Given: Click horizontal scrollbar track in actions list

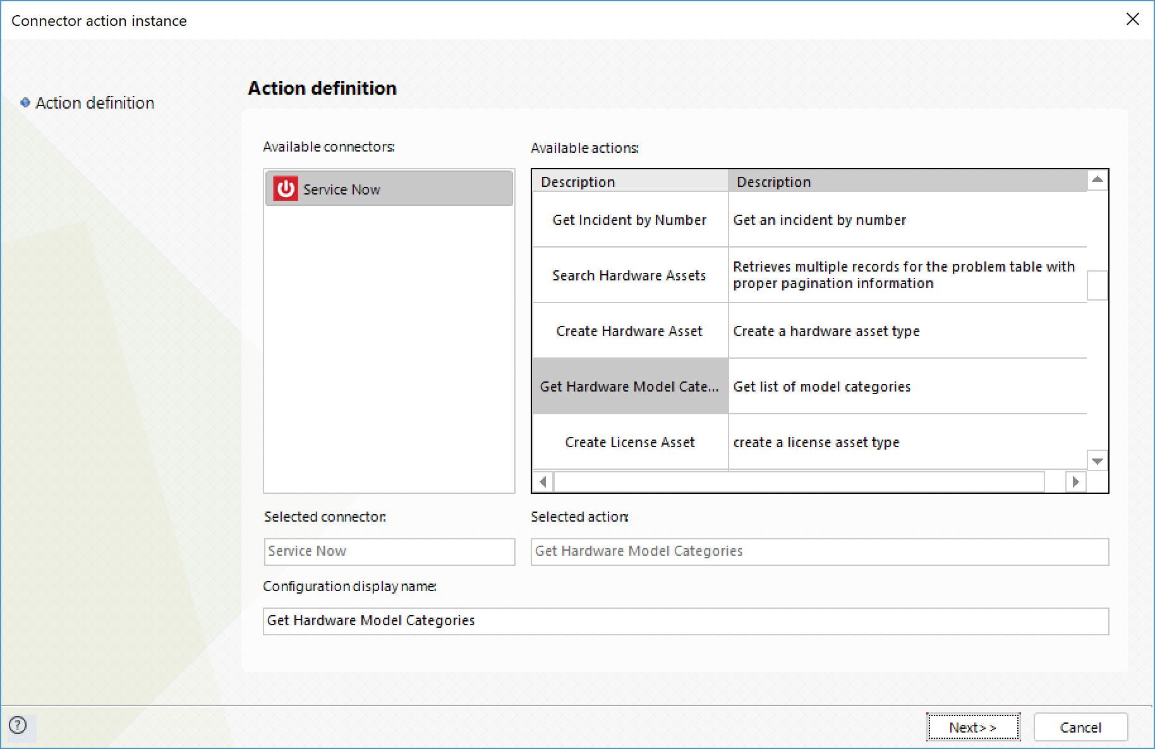Looking at the screenshot, I should point(799,482).
